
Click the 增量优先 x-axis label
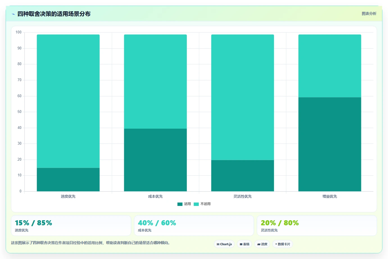(x=330, y=196)
